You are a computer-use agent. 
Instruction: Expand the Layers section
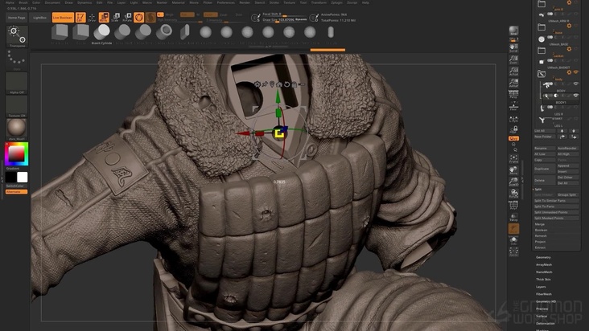pyautogui.click(x=541, y=286)
